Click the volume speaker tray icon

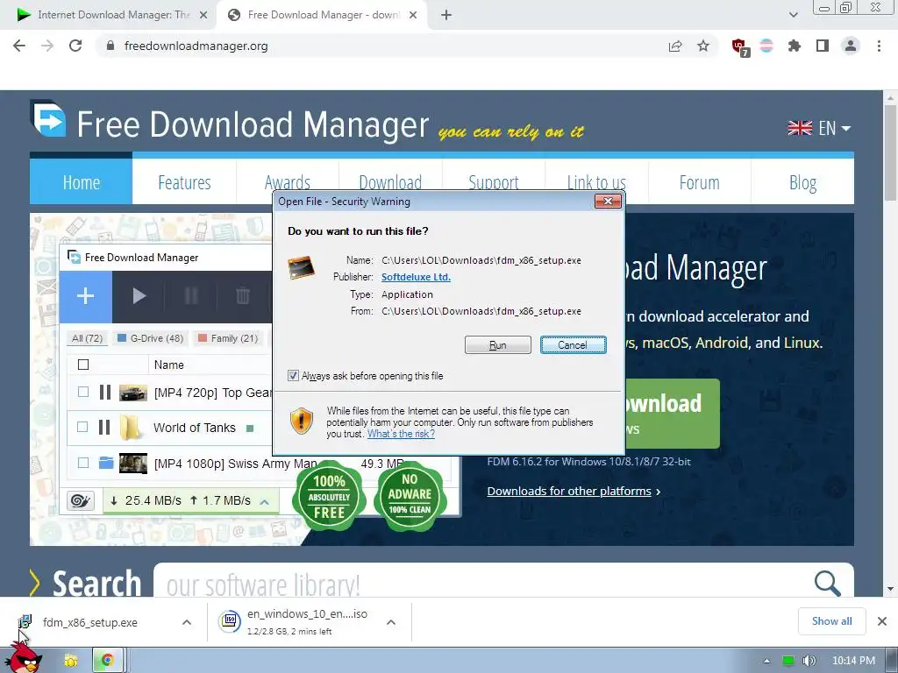[809, 661]
